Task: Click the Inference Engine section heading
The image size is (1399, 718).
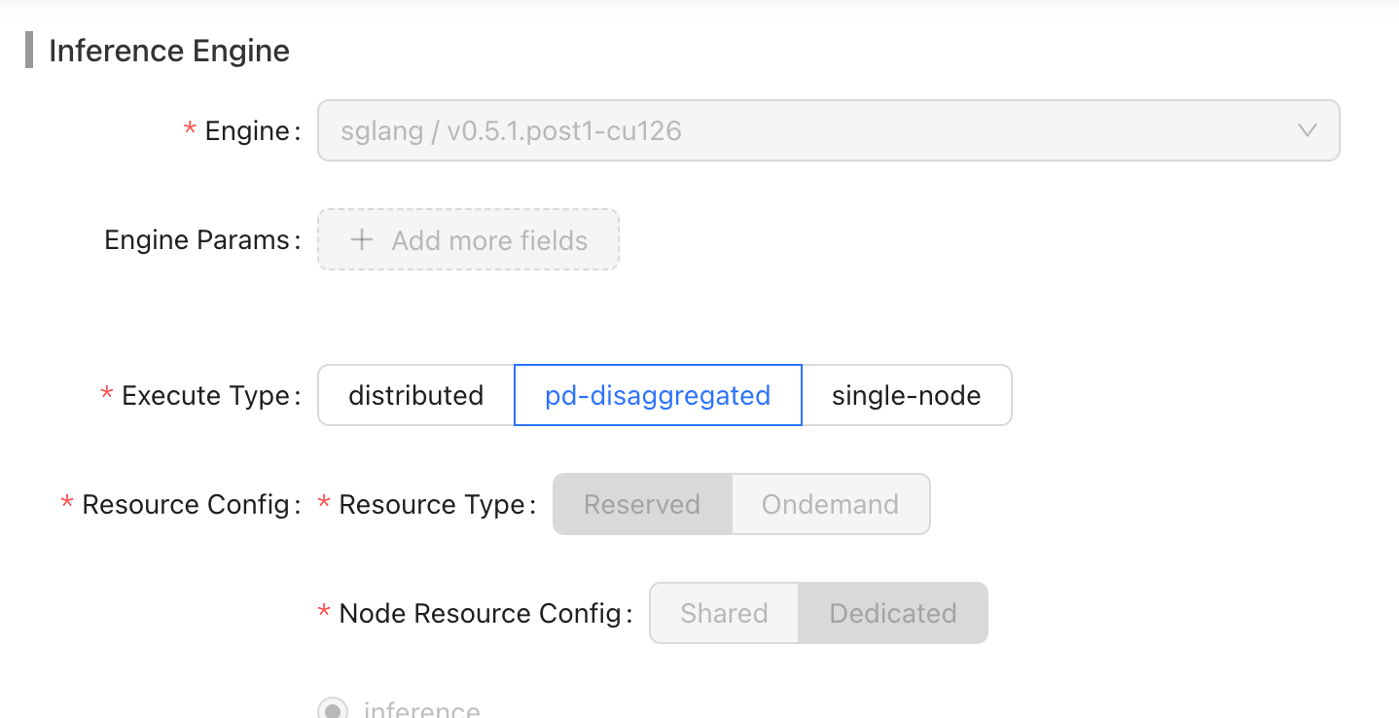Action: click(x=169, y=51)
